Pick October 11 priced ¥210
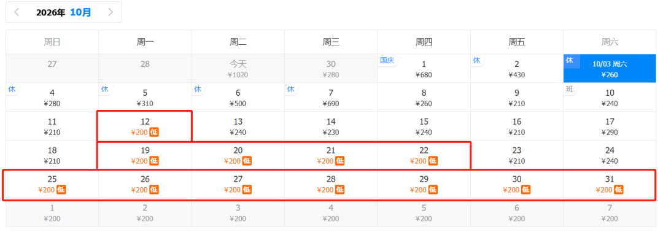This screenshot has width=663, height=232. tap(52, 126)
